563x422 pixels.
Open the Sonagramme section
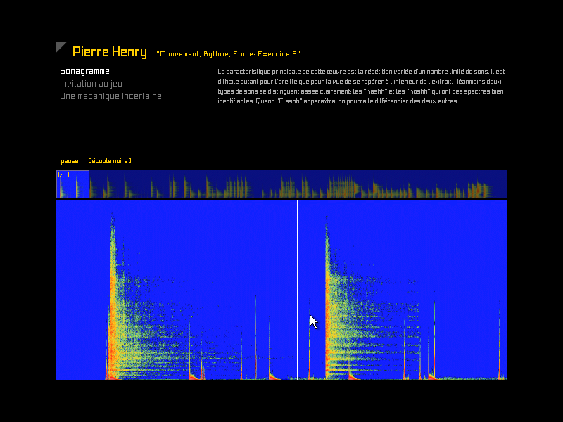click(x=84, y=71)
